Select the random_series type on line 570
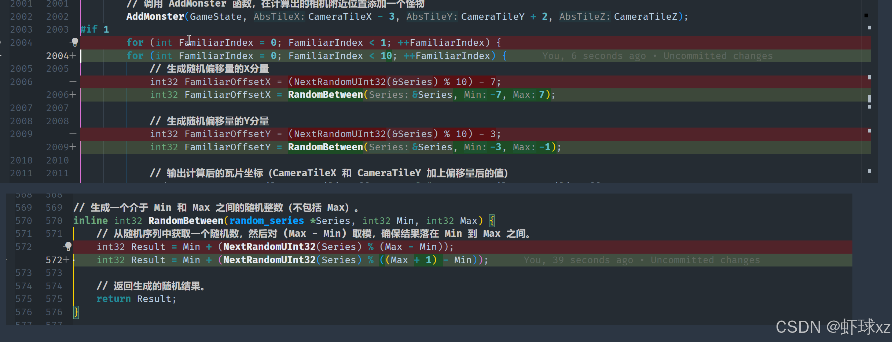The height and width of the screenshot is (342, 892). click(267, 221)
